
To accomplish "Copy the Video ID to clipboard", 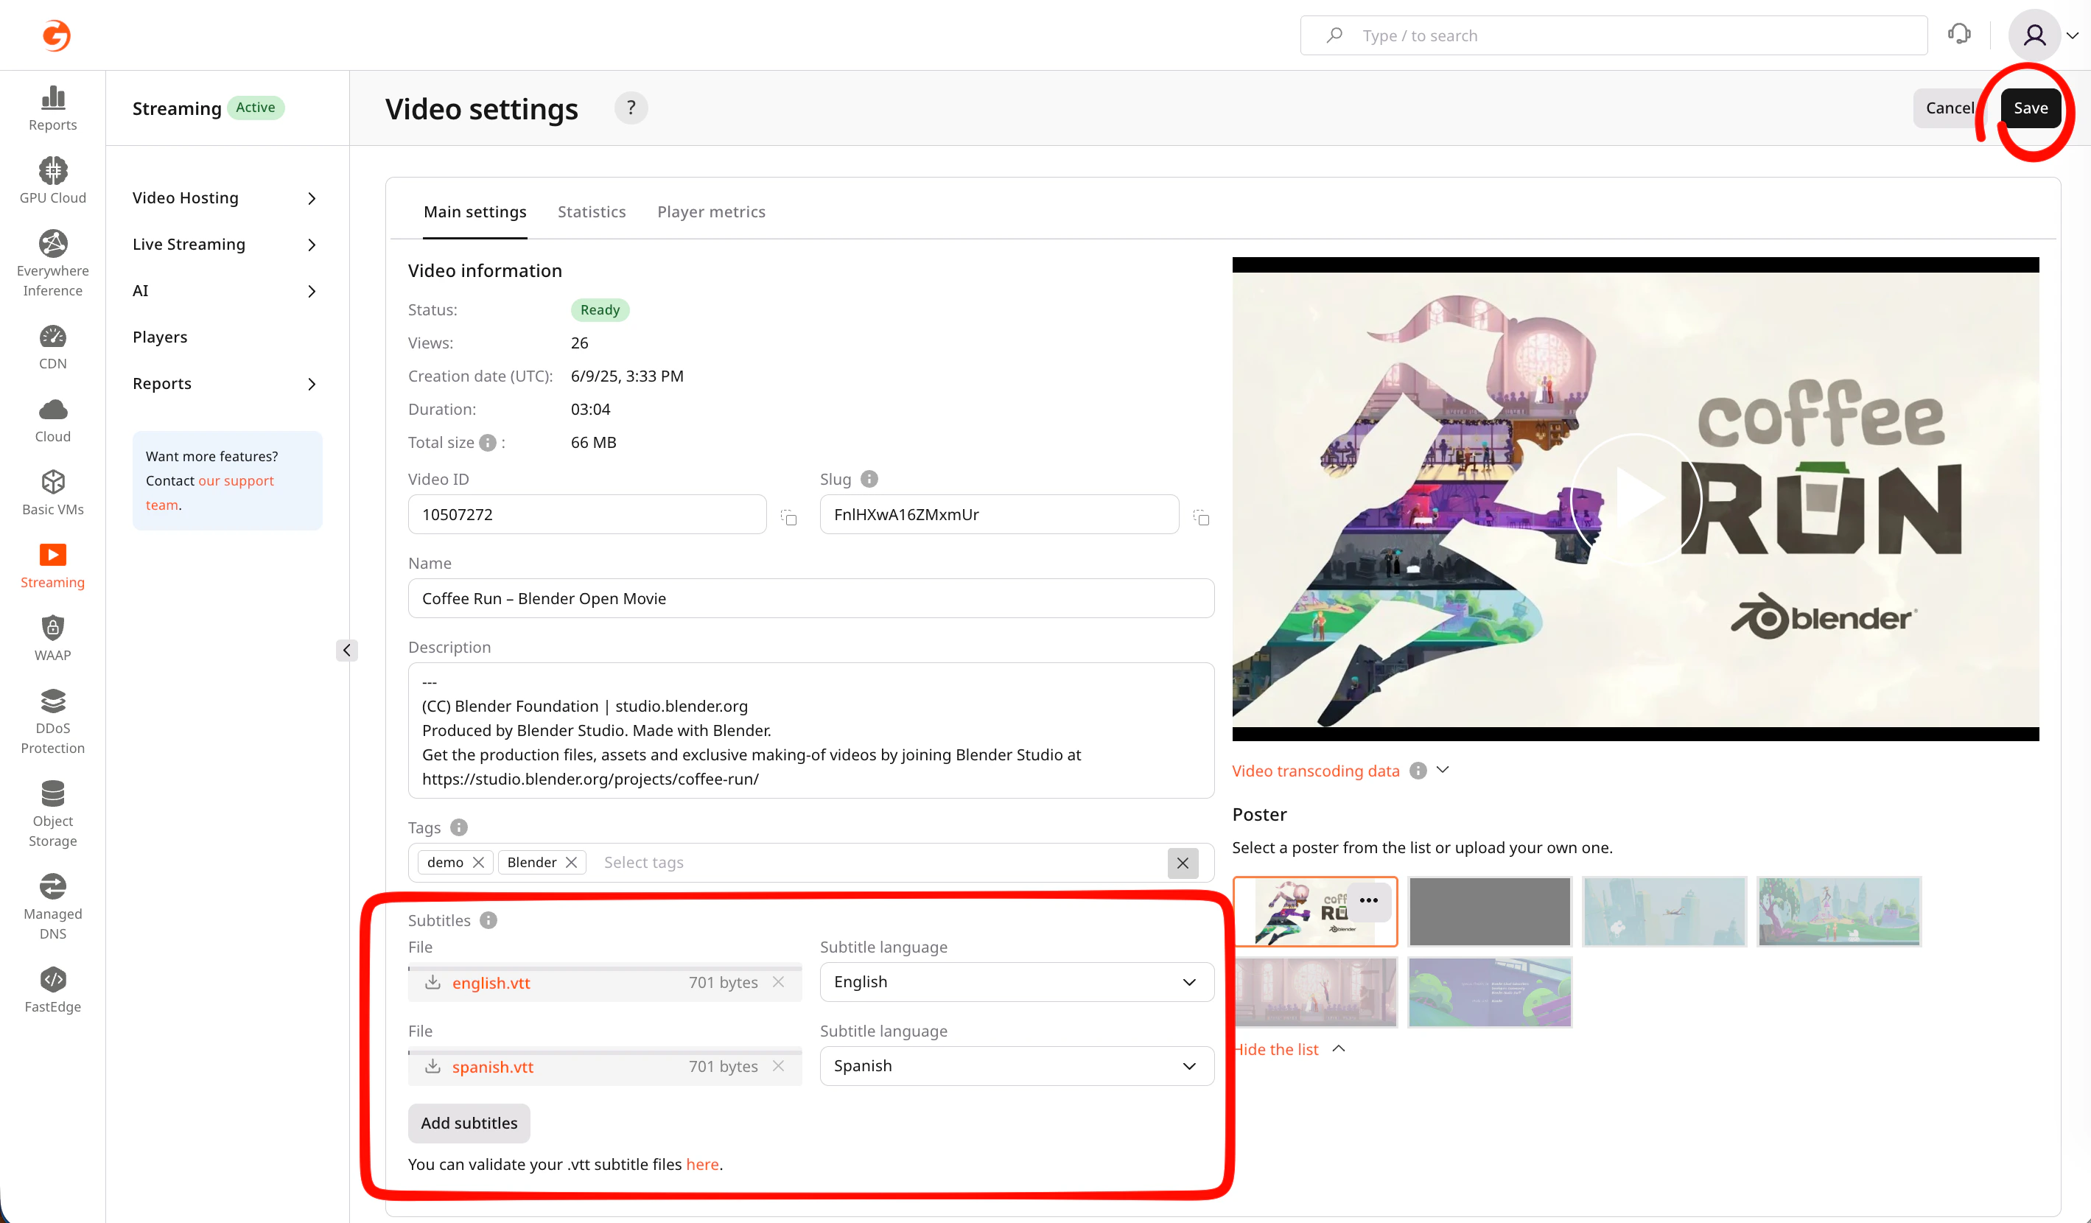I will tap(788, 518).
